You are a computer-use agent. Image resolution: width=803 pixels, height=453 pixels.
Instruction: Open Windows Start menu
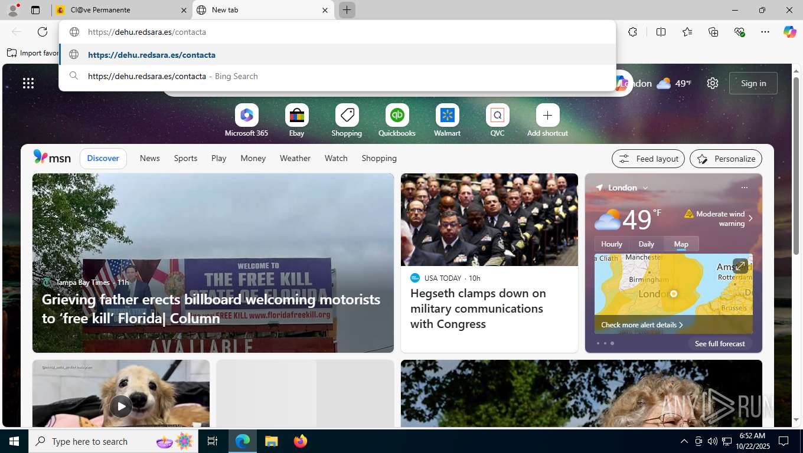(x=14, y=441)
